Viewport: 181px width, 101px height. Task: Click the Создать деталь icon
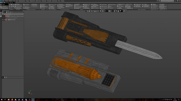coord(15,6)
